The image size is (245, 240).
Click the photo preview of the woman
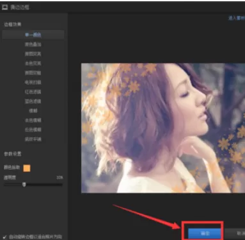[163, 128]
